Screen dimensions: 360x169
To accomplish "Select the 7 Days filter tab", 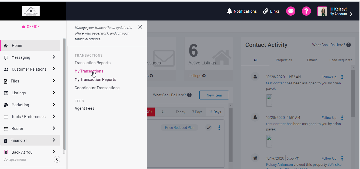I will coord(197,112).
